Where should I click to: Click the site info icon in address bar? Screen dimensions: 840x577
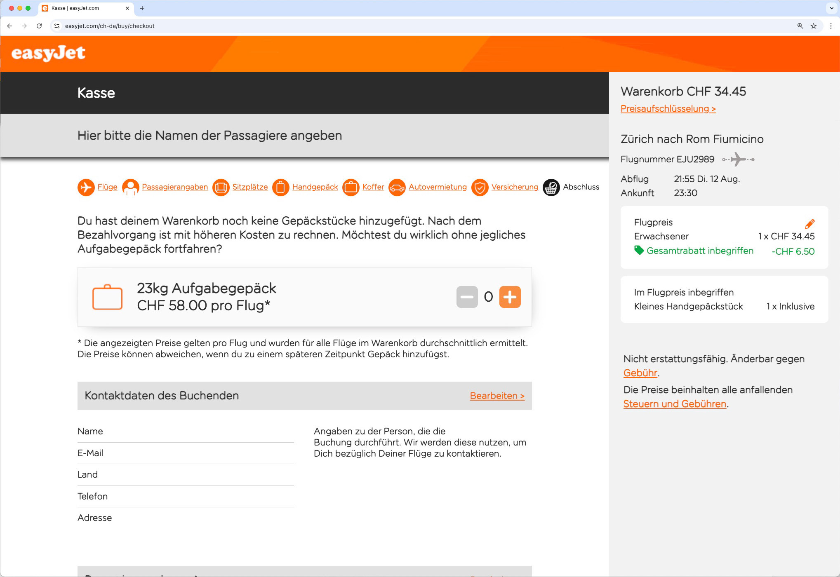[57, 26]
